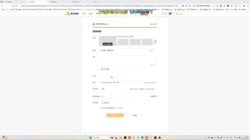Click the 上传封面 upload cover button

(107, 44)
